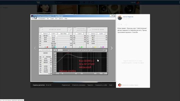Click the magenta Plot swatch in Closed Box
180x101 pixels.
(x=103, y=47)
